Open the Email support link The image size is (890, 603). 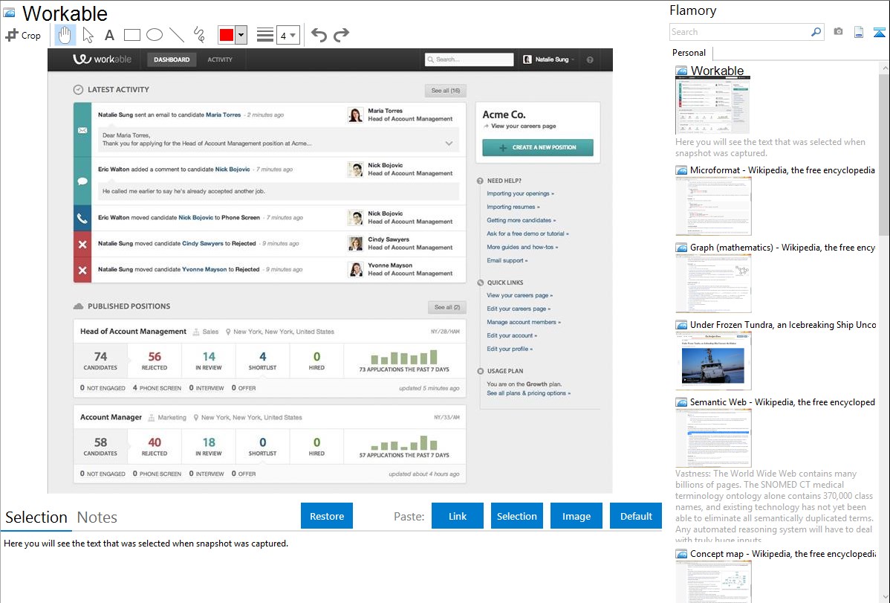pos(507,260)
